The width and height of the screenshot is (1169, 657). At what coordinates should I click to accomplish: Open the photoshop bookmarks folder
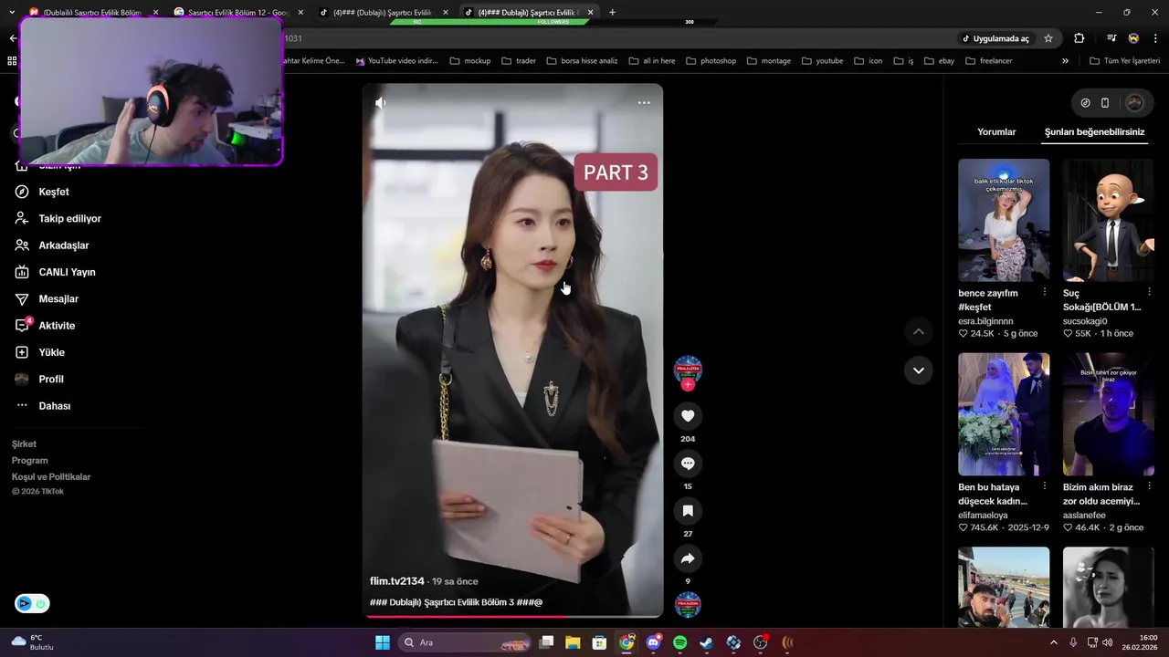710,61
